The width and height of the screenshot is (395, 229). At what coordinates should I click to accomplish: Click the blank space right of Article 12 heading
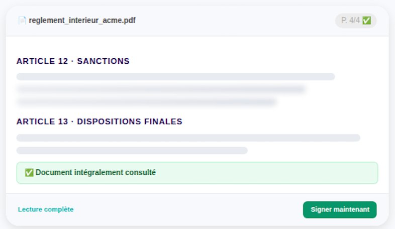coord(251,61)
